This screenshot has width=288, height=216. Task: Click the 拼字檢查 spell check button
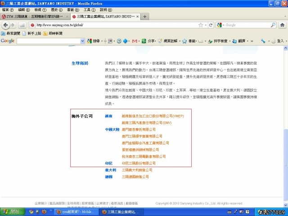click(x=218, y=41)
